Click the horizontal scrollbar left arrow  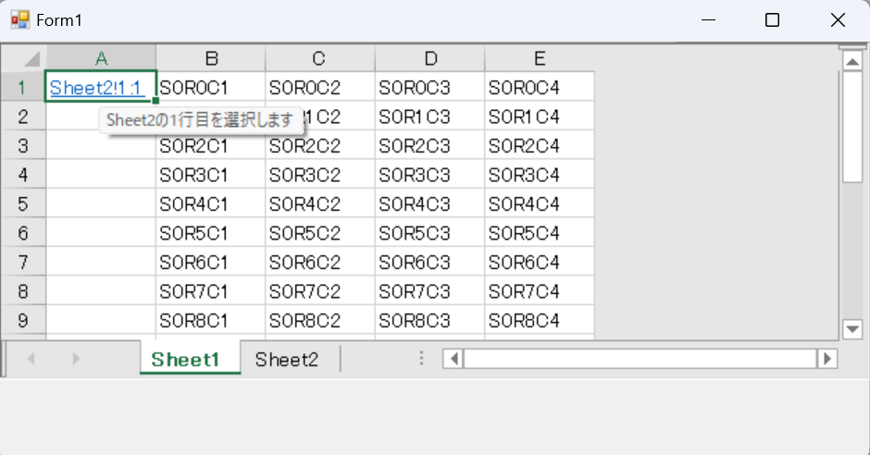pos(454,359)
